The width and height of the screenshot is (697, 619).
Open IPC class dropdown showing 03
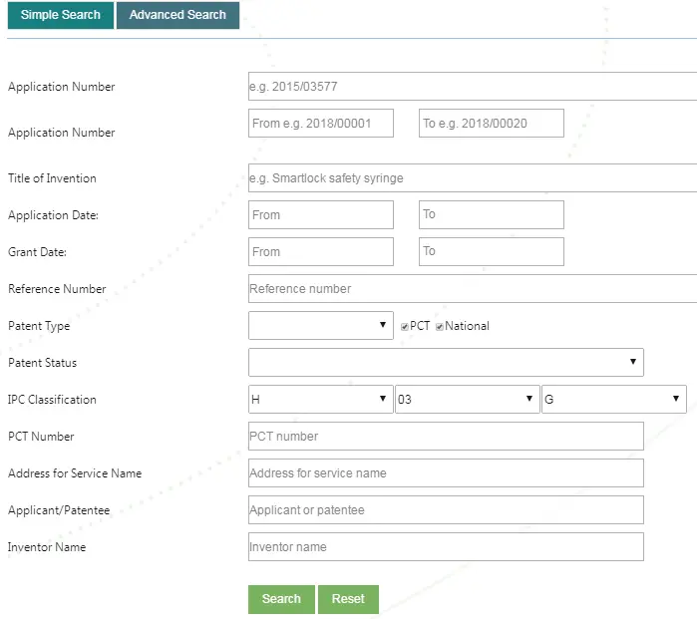468,399
